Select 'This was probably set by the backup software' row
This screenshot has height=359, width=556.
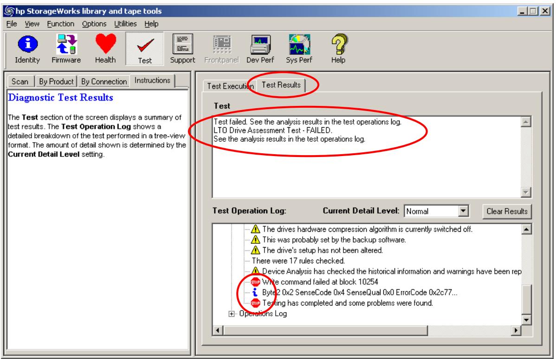334,240
